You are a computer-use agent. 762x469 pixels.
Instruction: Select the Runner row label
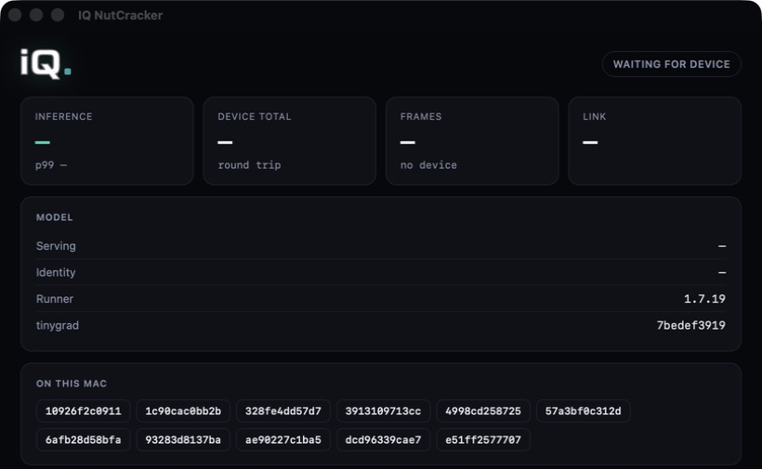(55, 299)
